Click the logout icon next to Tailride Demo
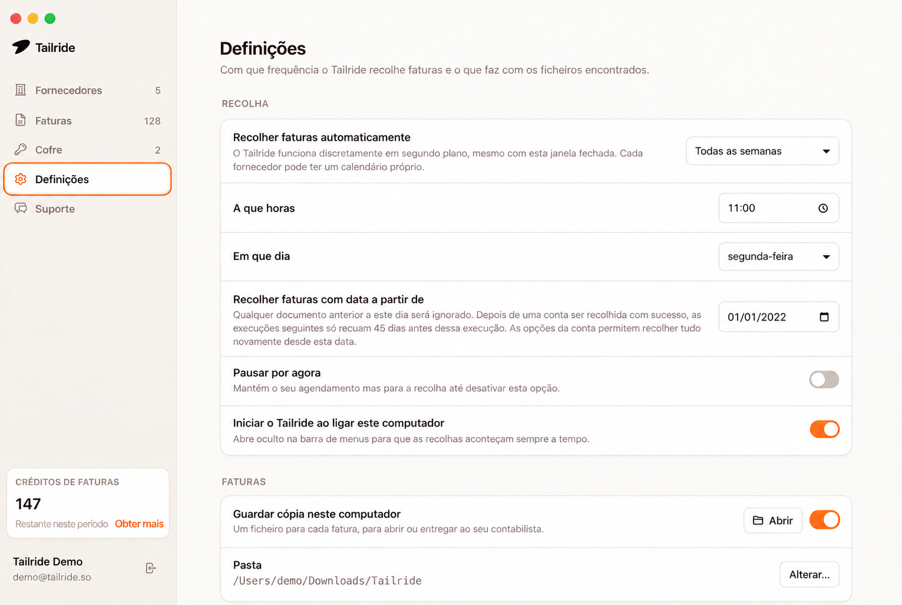Screen dimensions: 902x605 click(151, 568)
